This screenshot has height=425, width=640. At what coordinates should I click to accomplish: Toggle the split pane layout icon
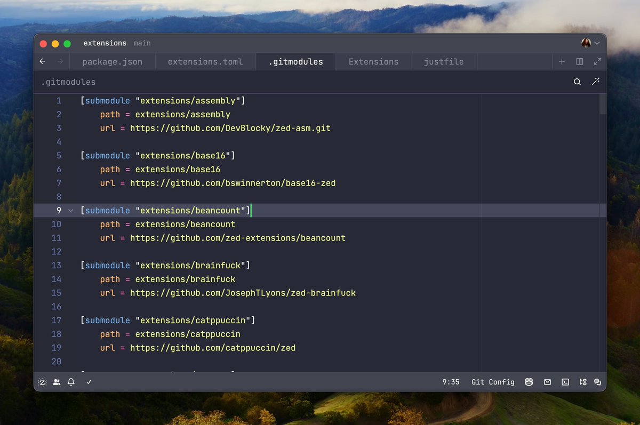coord(579,61)
